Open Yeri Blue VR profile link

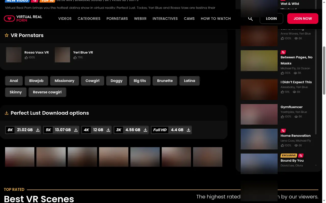[x=83, y=52]
